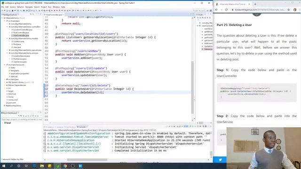Click the browser address bar
301x169 pixels.
point(260,9)
